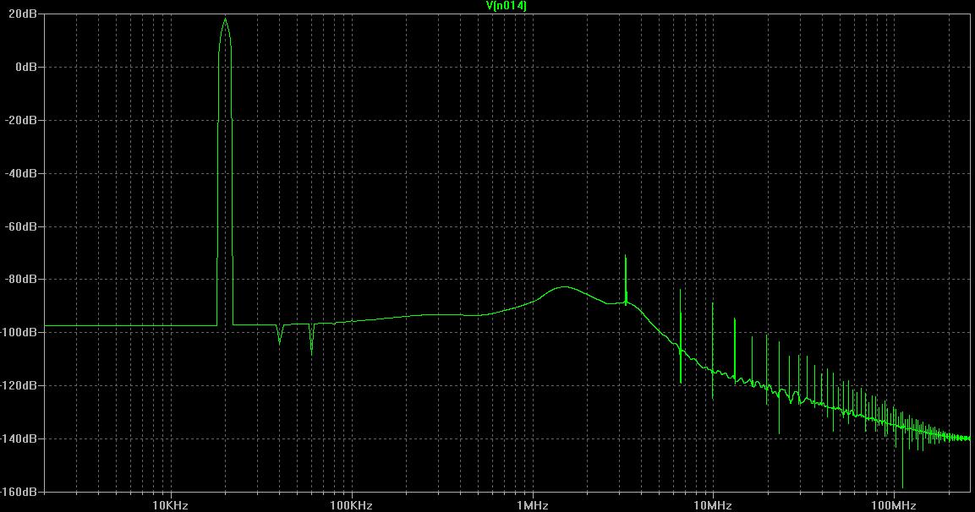The height and width of the screenshot is (512, 975).
Task: Click the 100KHz frequency label
Action: click(x=351, y=505)
